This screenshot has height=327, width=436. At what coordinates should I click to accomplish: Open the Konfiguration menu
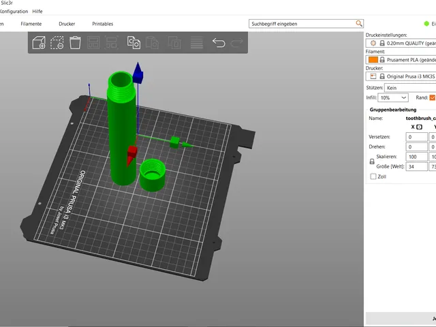(x=14, y=12)
